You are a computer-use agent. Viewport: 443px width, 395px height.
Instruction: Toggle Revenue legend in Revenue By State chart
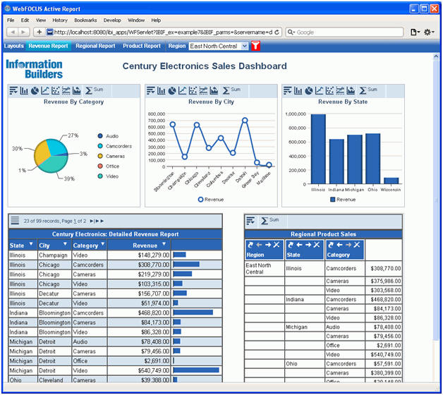click(343, 200)
